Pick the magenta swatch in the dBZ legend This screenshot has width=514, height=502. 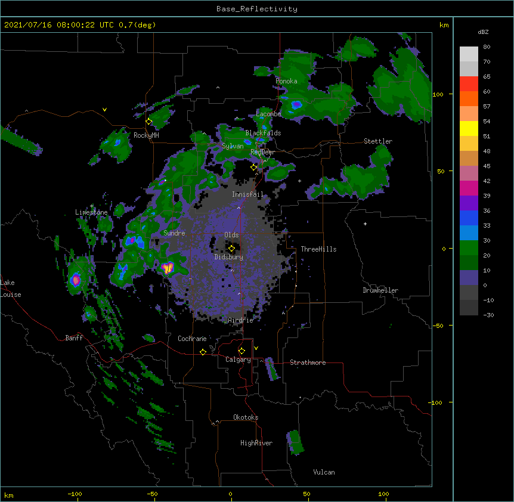[x=469, y=188]
